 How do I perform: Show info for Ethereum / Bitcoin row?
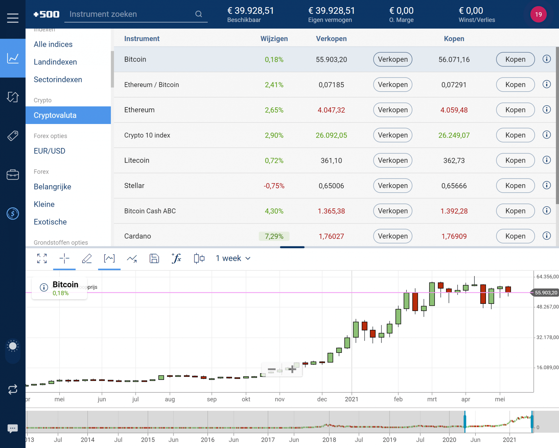click(x=546, y=84)
